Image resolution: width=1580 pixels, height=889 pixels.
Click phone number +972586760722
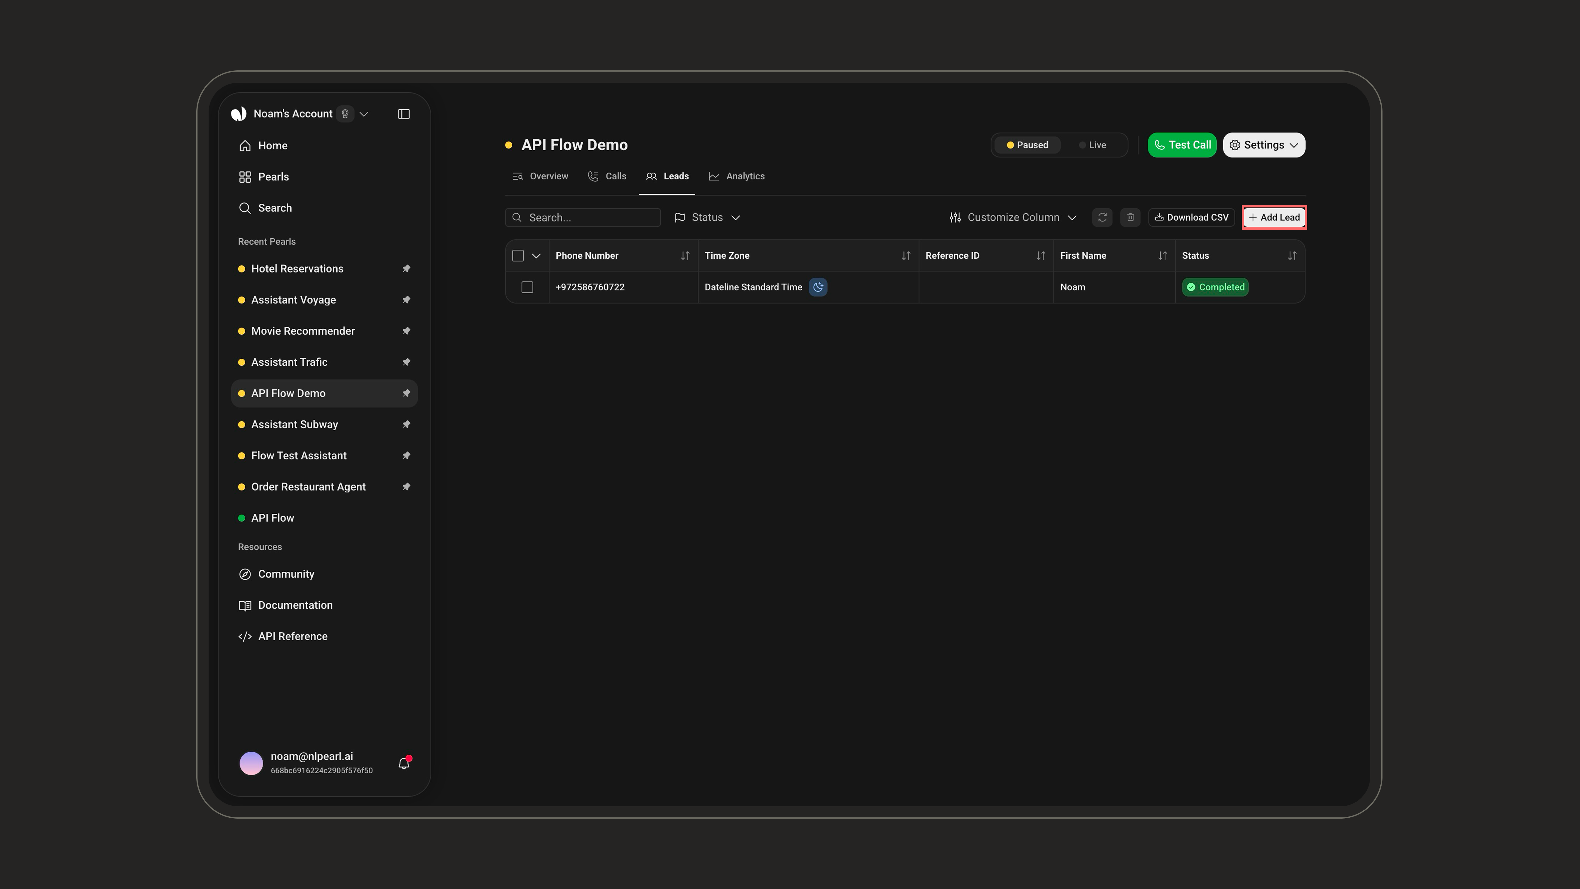[x=590, y=287]
